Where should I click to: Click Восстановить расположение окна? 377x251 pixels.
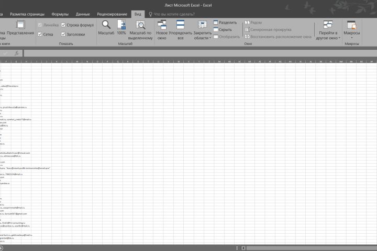(x=278, y=37)
